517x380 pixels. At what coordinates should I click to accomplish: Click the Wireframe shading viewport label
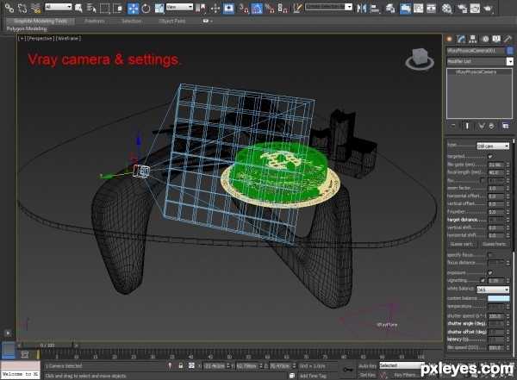(68, 38)
